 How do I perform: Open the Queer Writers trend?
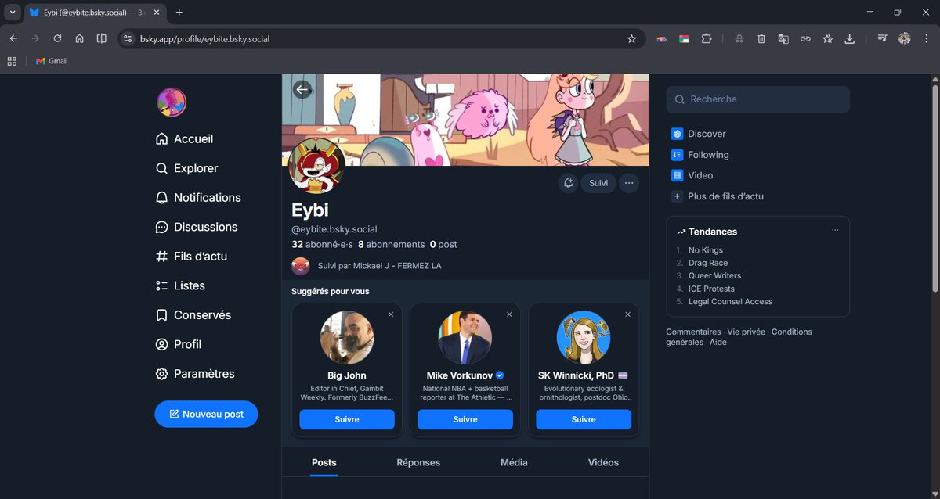tap(714, 275)
